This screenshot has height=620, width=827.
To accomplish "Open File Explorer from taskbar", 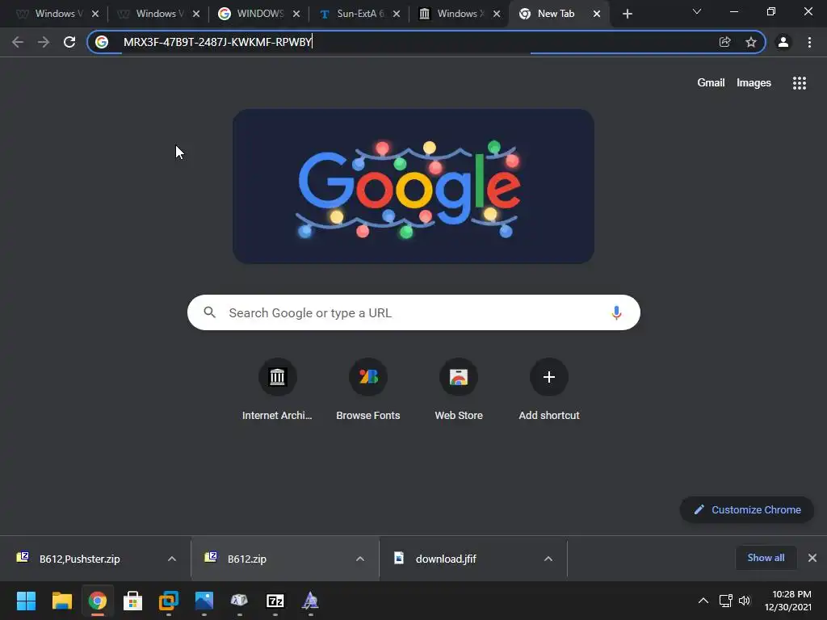I will point(61,601).
